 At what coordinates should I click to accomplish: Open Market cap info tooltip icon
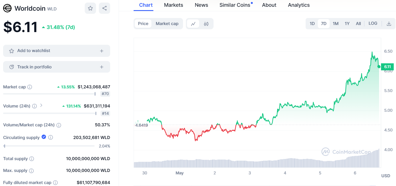point(30,87)
